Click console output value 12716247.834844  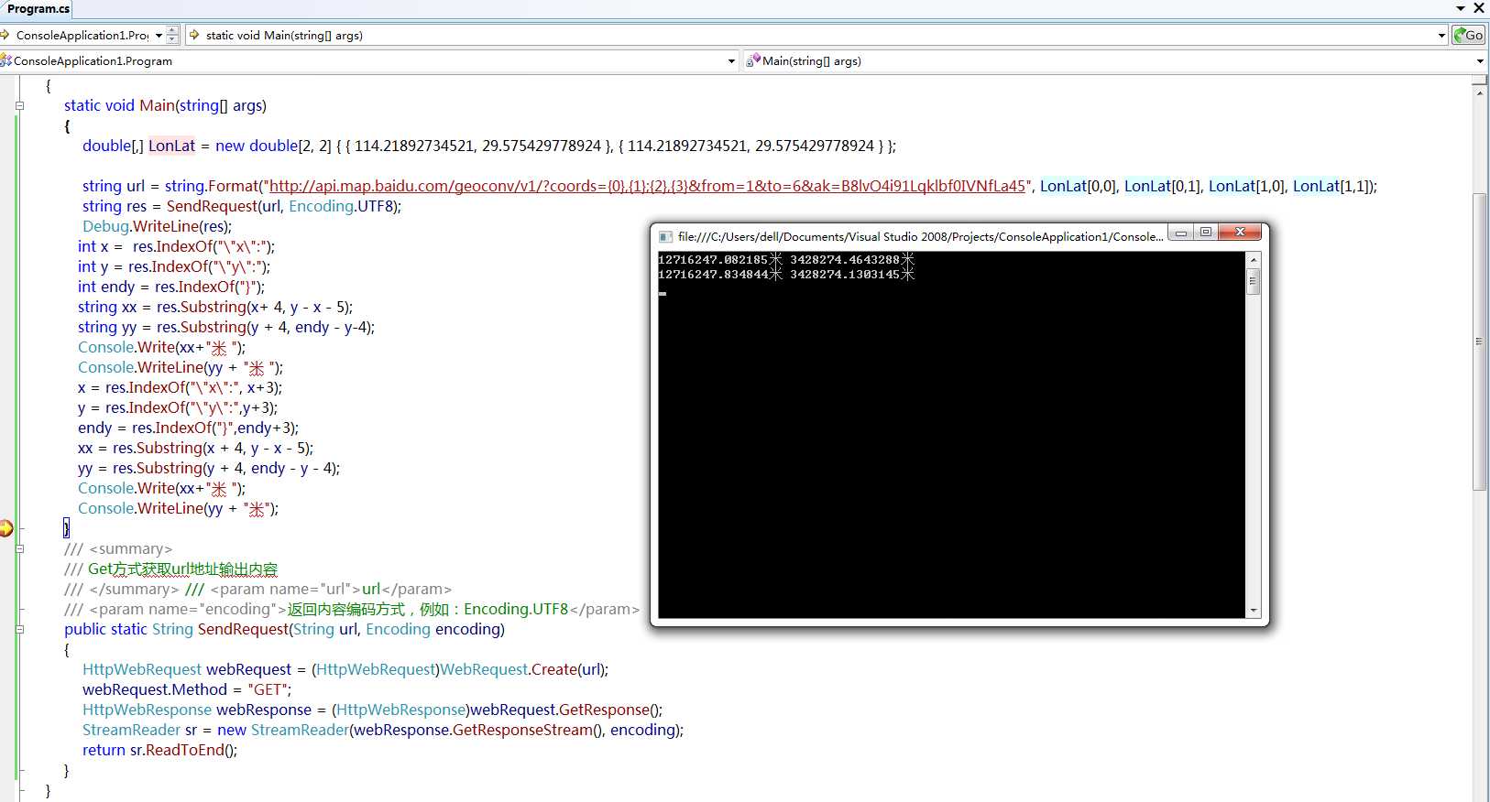tap(713, 275)
